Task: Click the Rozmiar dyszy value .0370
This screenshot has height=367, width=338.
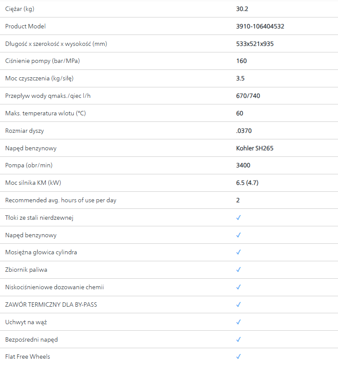Action: click(x=244, y=131)
